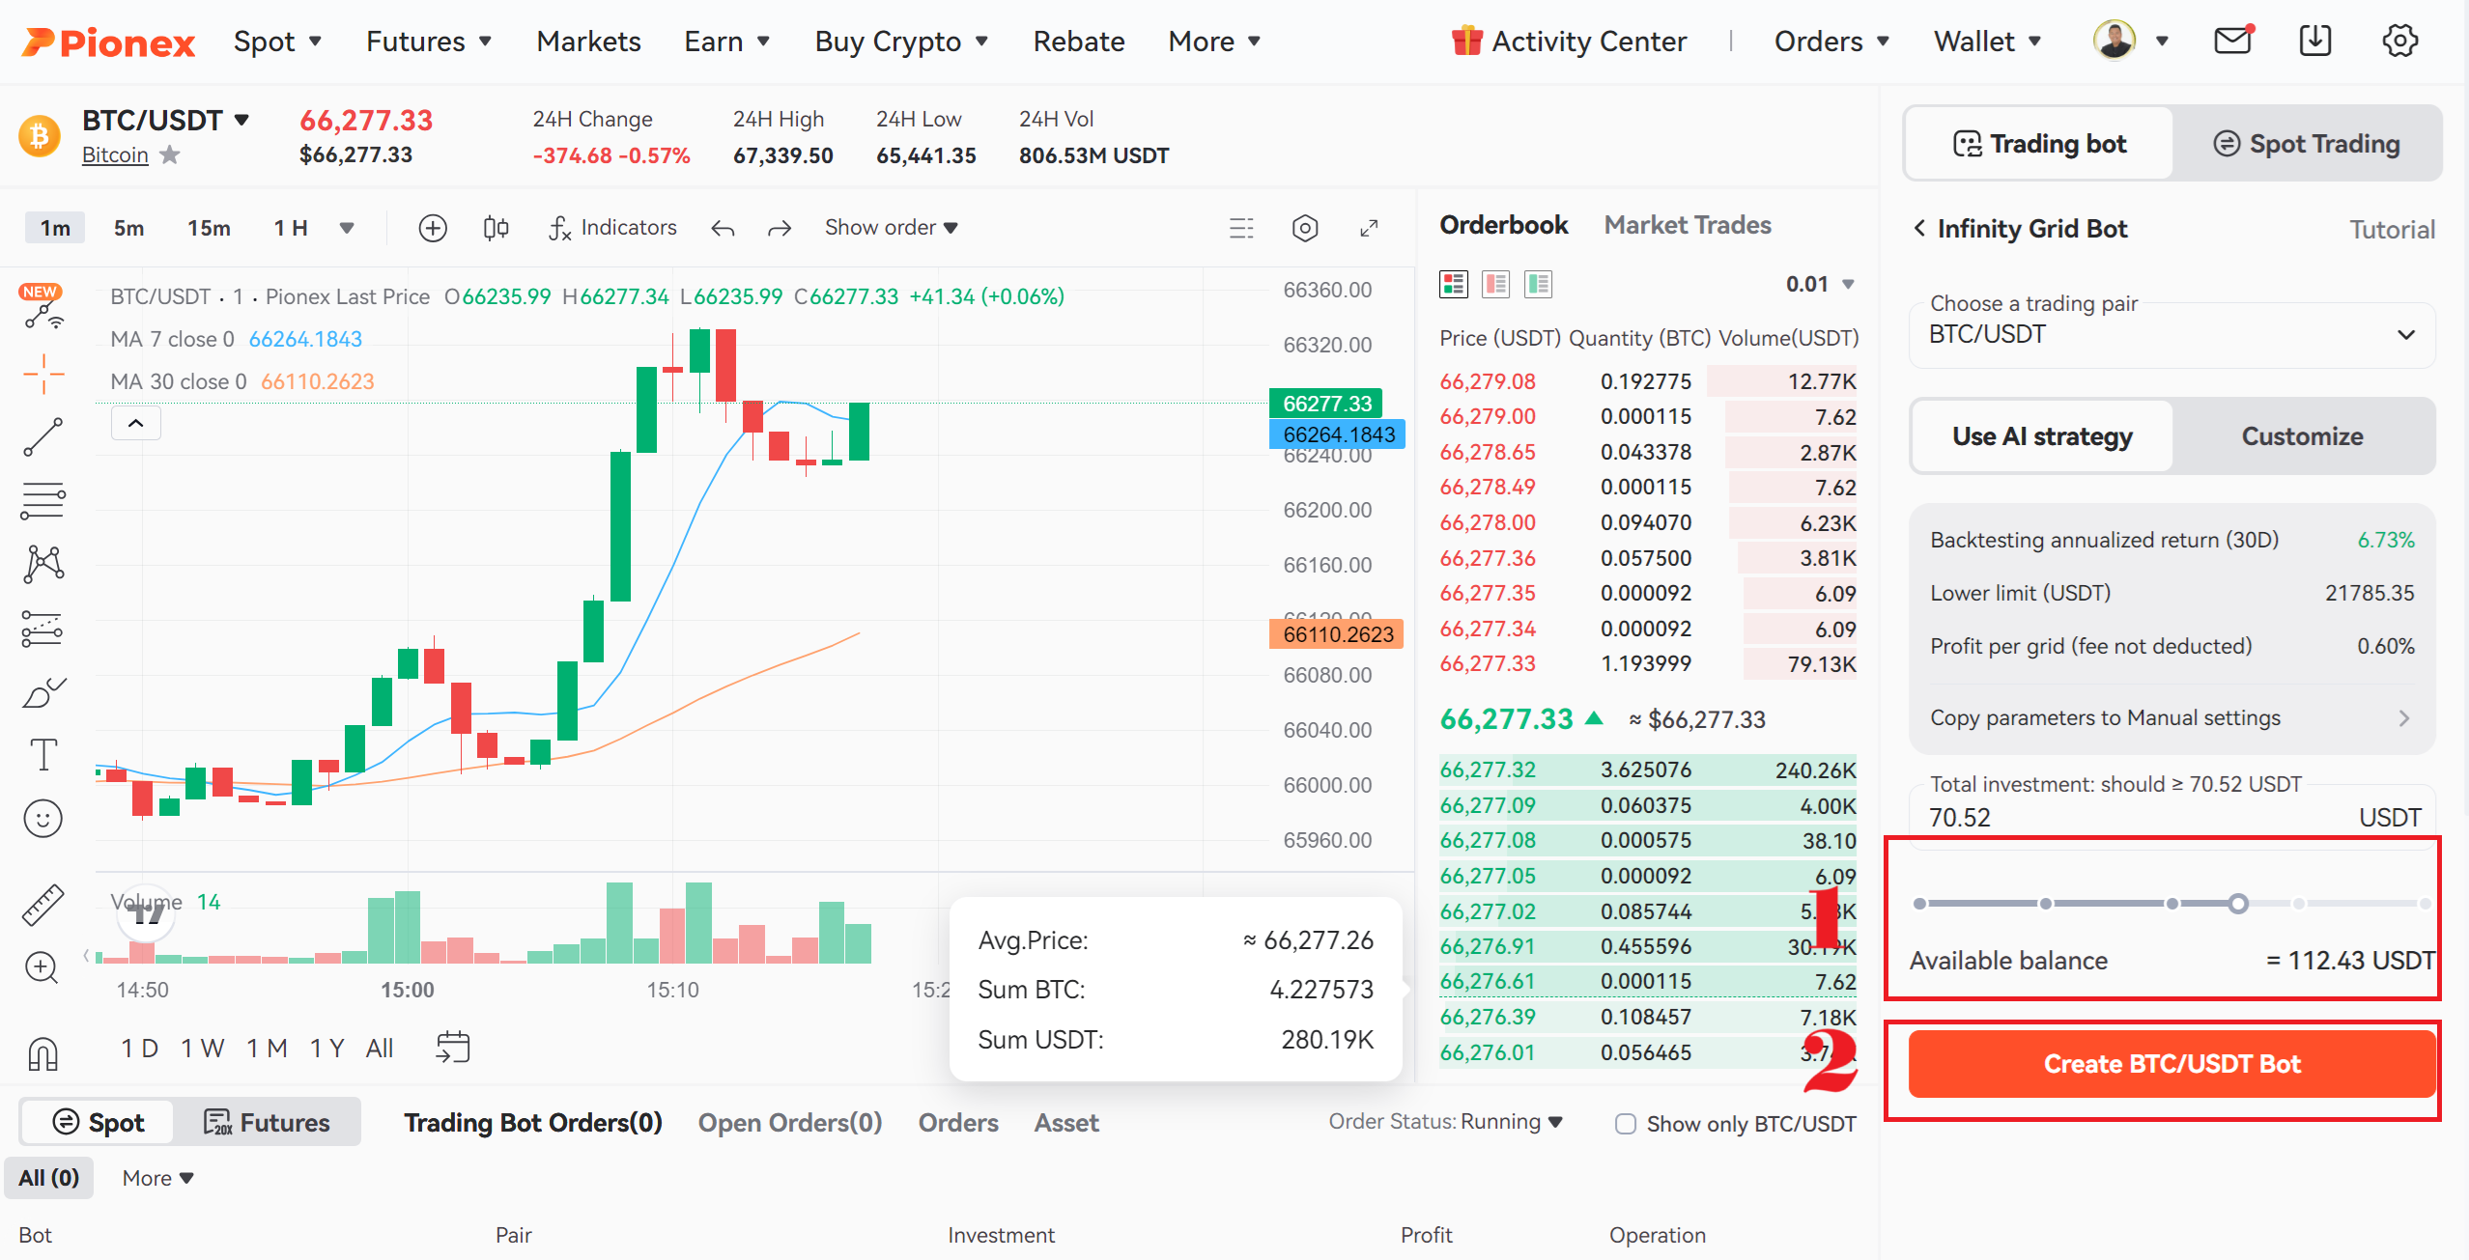Click the total investment amount field
This screenshot has width=2469, height=1260.
pyautogui.click(x=2171, y=817)
